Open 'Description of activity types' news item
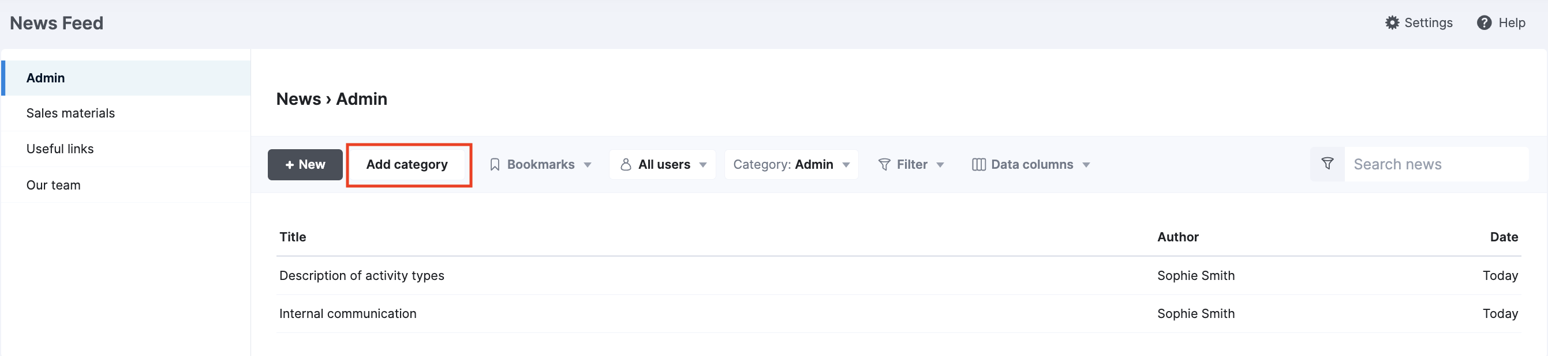 (x=361, y=276)
